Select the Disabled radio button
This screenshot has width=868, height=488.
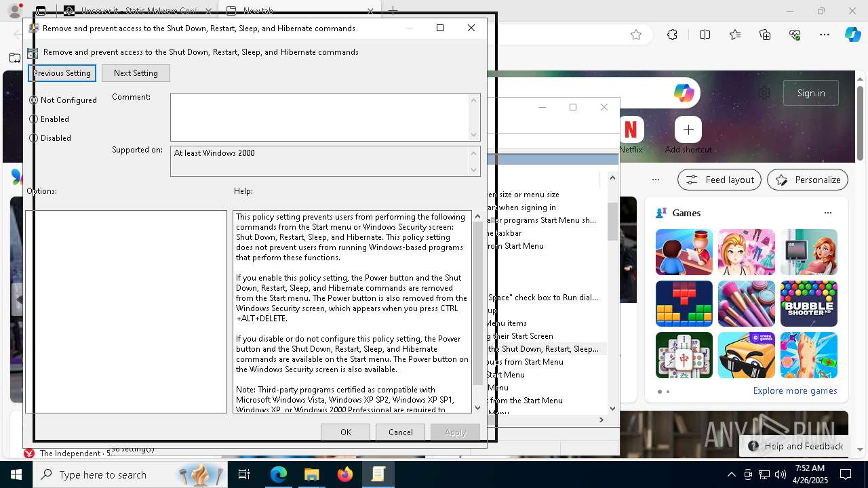pyautogui.click(x=34, y=138)
